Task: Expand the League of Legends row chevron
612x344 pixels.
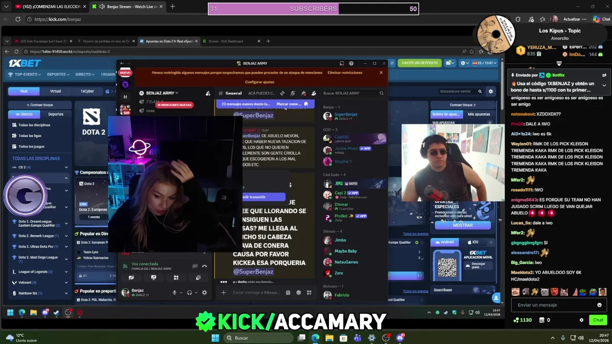Action: coord(66,272)
